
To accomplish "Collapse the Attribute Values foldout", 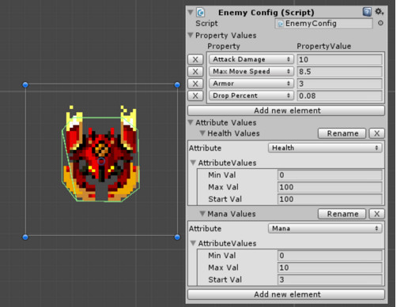I will pos(191,122).
